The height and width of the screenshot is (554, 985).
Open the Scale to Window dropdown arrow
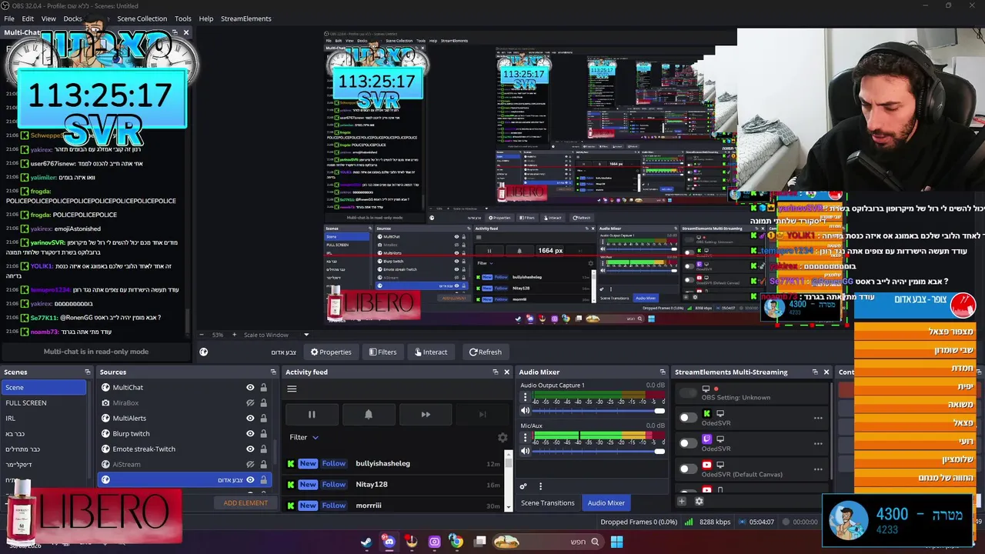(306, 335)
